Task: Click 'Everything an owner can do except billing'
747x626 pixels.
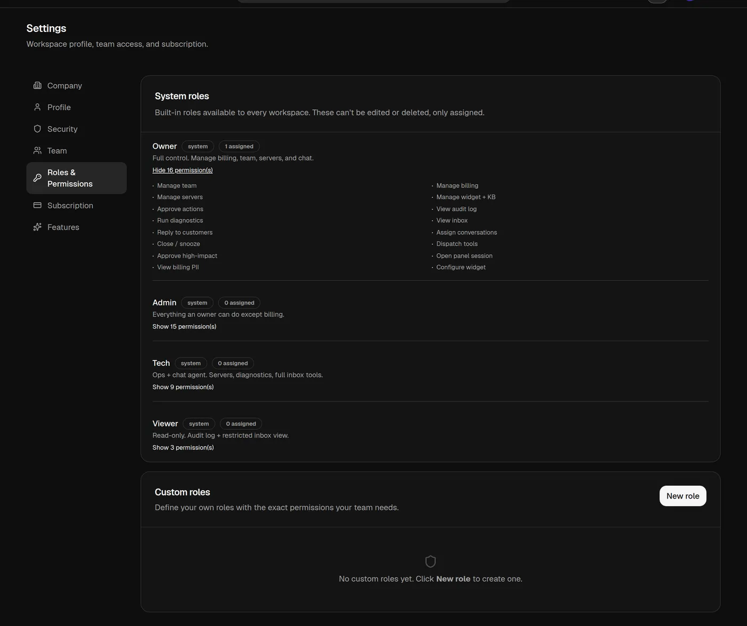Action: pos(218,315)
